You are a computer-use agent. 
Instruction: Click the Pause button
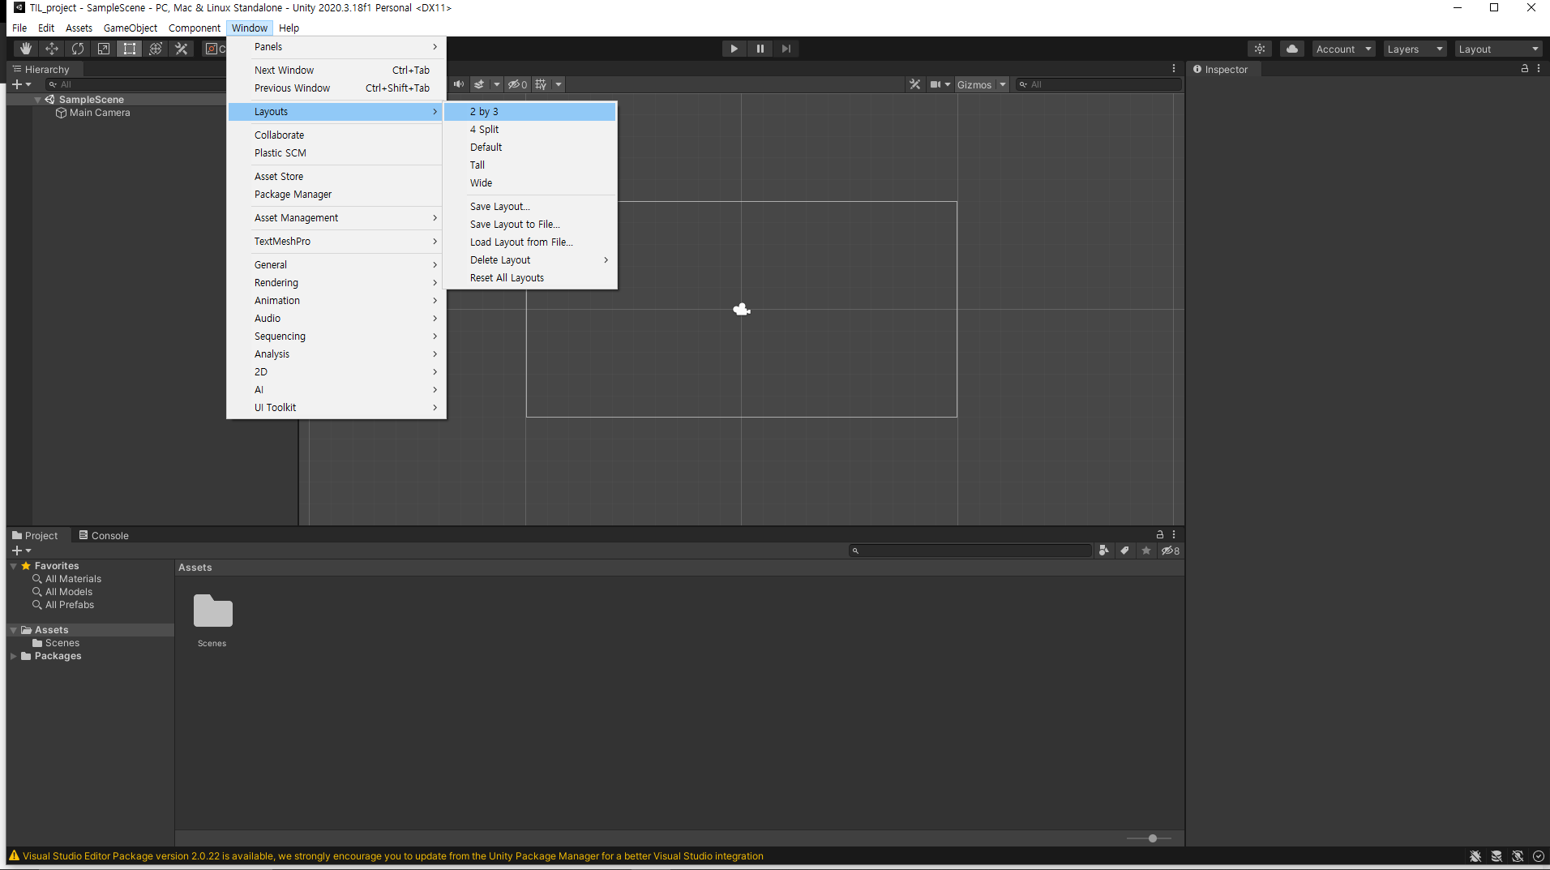click(760, 49)
